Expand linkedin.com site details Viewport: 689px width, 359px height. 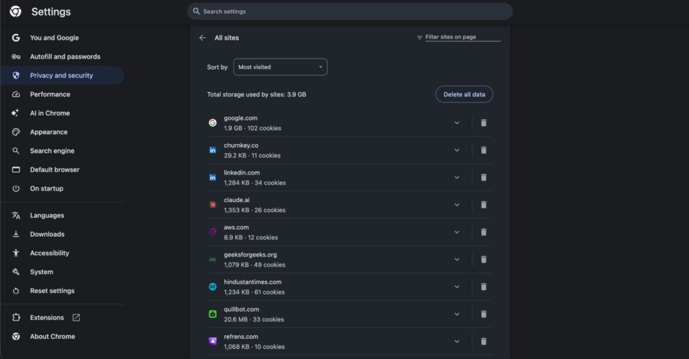[457, 177]
